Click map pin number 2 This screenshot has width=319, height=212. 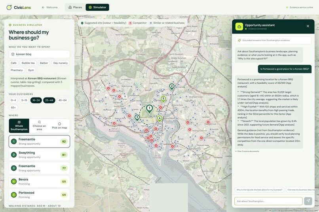point(172,86)
